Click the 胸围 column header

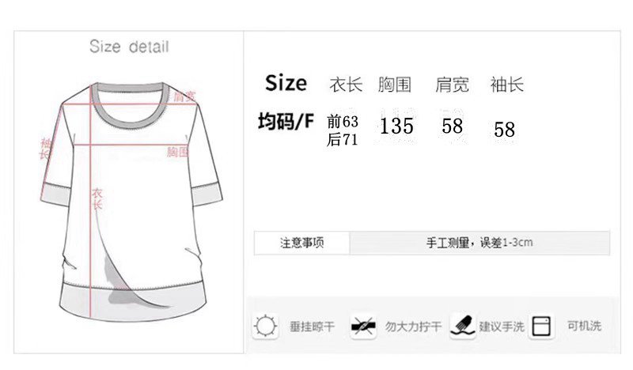(394, 85)
